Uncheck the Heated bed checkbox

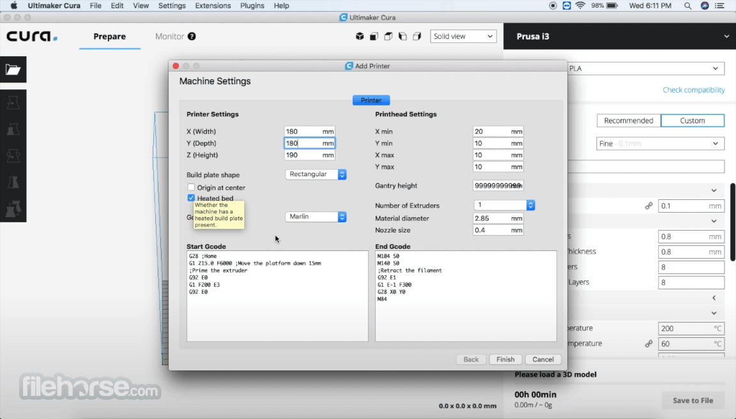191,198
